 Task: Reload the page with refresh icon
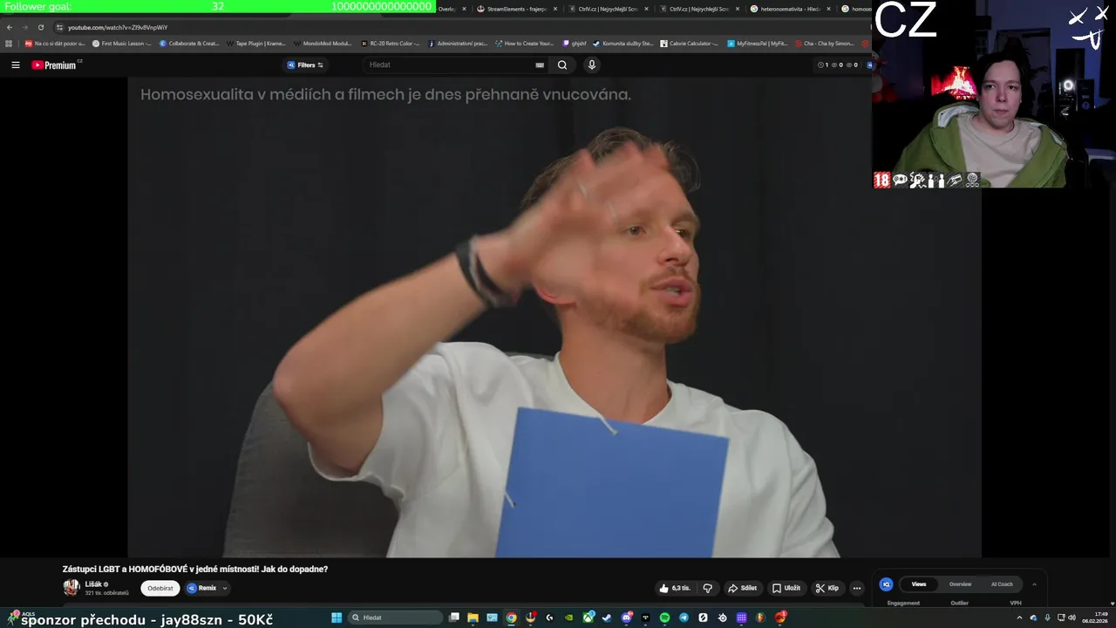pos(40,27)
